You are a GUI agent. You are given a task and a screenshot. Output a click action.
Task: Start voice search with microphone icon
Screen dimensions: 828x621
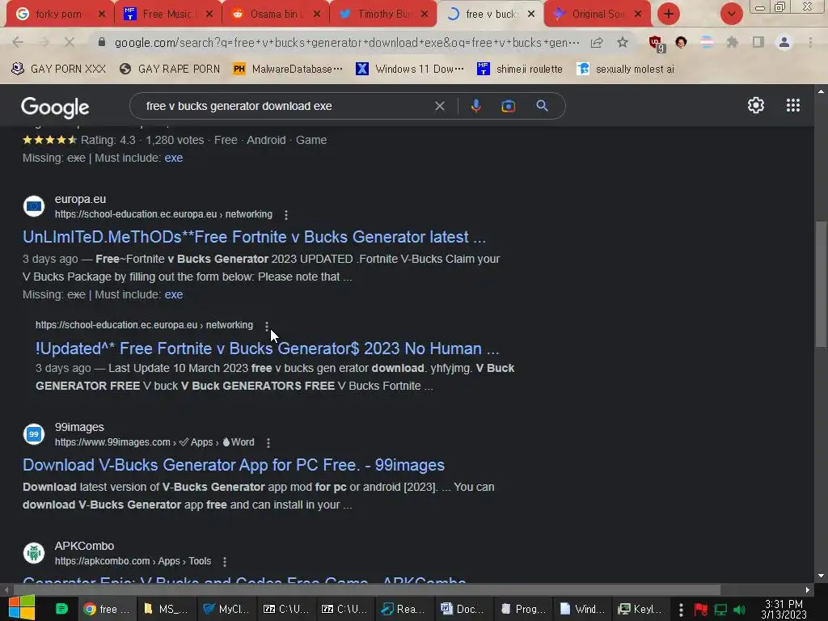coord(475,106)
